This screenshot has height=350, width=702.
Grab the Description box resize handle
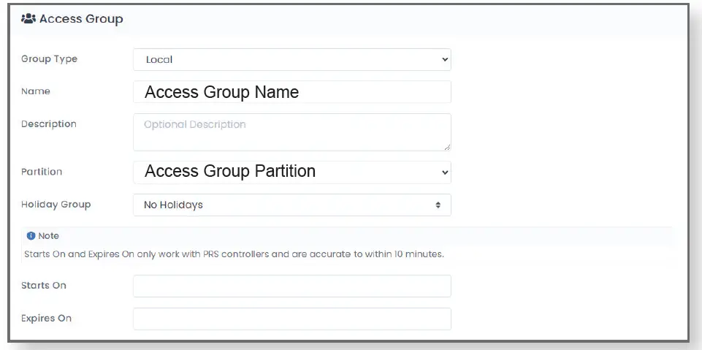pyautogui.click(x=446, y=146)
